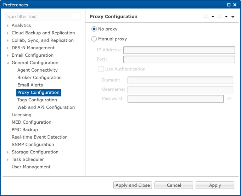
Task: Click the Domain input field
Action: pyautogui.click(x=180, y=80)
